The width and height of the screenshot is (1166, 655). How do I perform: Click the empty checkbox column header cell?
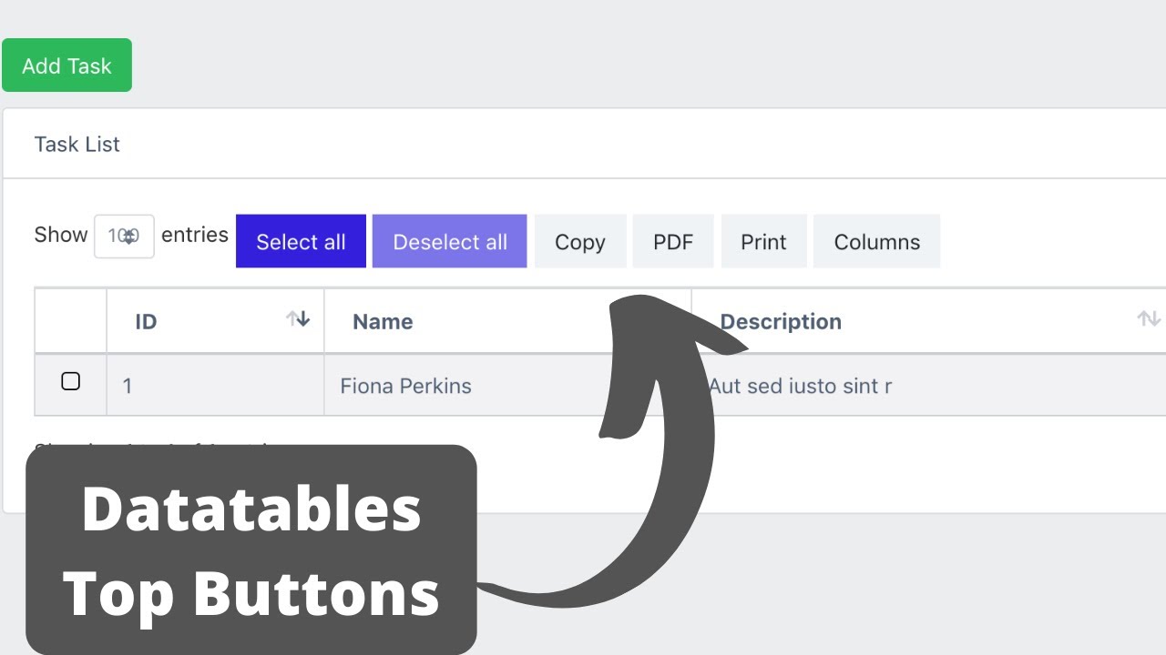70,321
